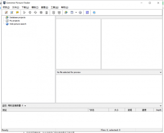Click the stop-all downloads icon
164x133 pixels.
[x=46, y=13]
